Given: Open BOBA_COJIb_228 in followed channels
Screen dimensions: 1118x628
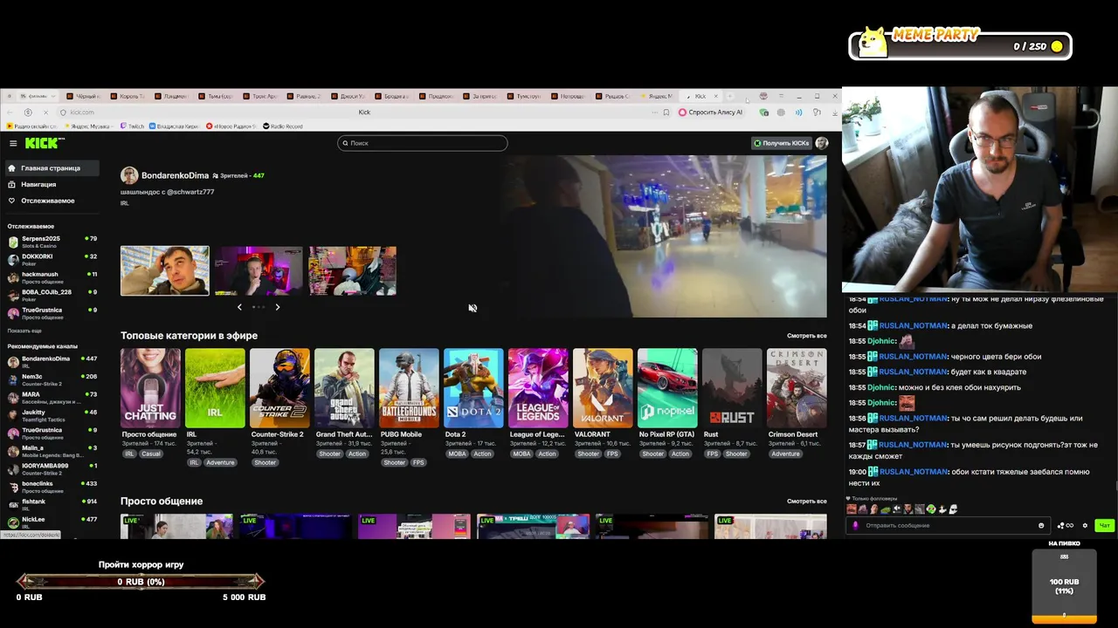Looking at the screenshot, I should (x=51, y=295).
